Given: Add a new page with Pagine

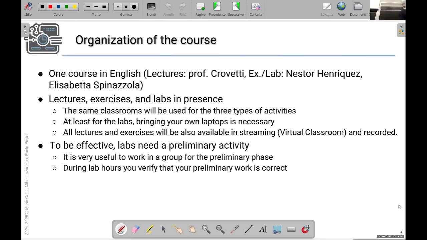Looking at the screenshot, I should coord(200,9).
